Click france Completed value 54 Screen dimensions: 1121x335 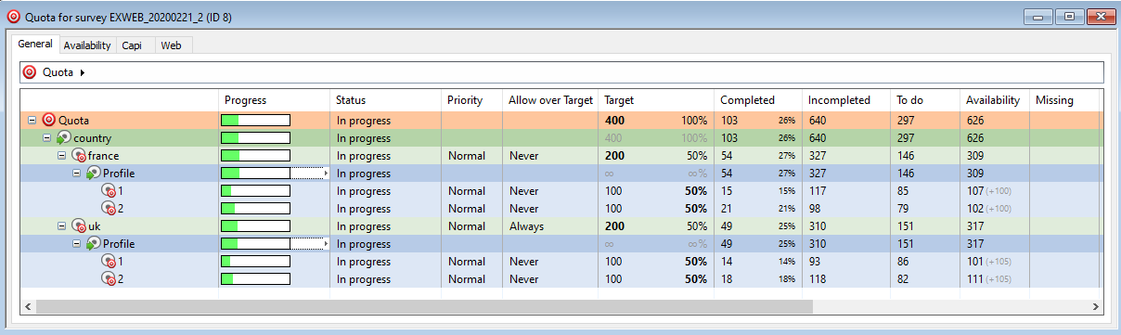click(728, 156)
